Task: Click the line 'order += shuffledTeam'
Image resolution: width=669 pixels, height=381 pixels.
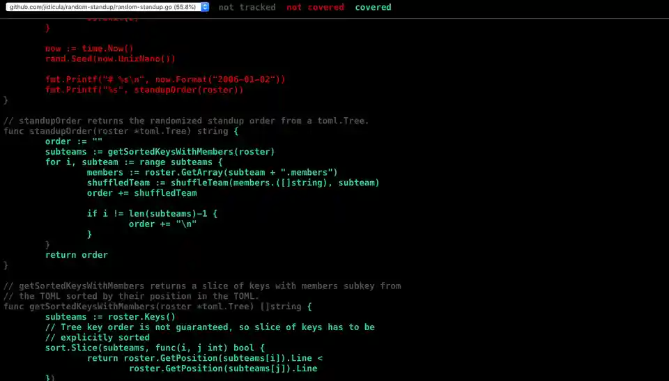Action: tap(141, 193)
